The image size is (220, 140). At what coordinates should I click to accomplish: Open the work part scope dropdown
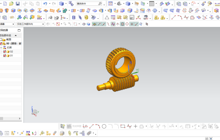coord(31,24)
